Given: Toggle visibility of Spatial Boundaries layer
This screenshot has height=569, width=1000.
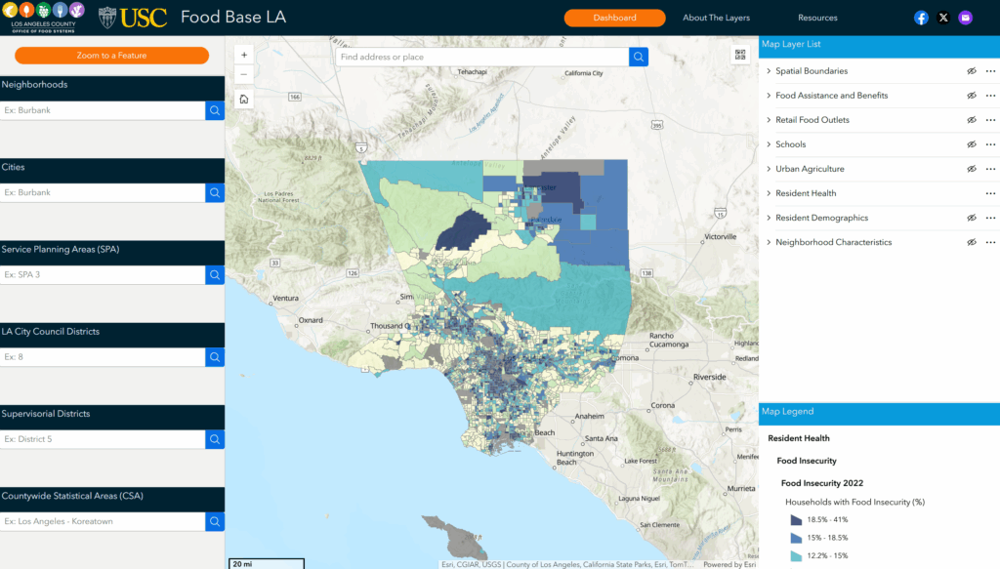Looking at the screenshot, I should 971,71.
